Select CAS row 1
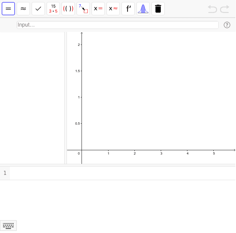The width and height of the screenshot is (236, 233). click(x=118, y=173)
